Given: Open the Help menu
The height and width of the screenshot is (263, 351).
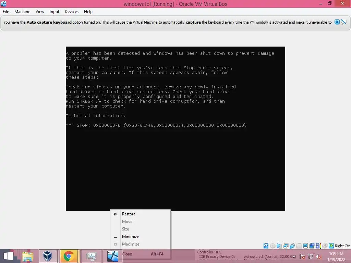Looking at the screenshot, I should click(88, 12).
